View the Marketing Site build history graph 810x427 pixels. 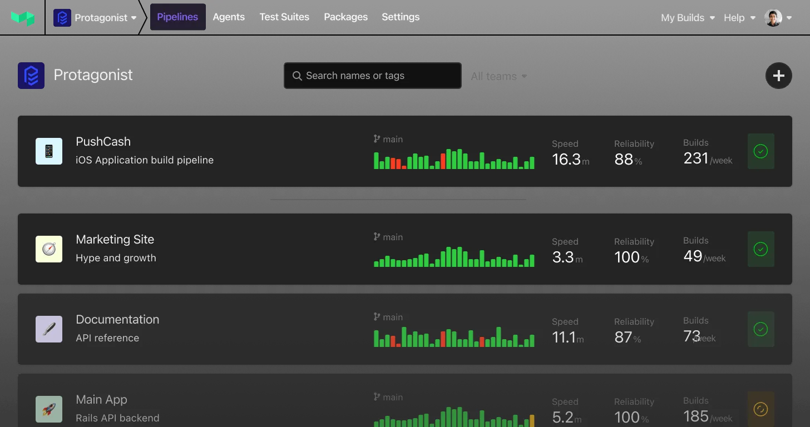tap(454, 257)
